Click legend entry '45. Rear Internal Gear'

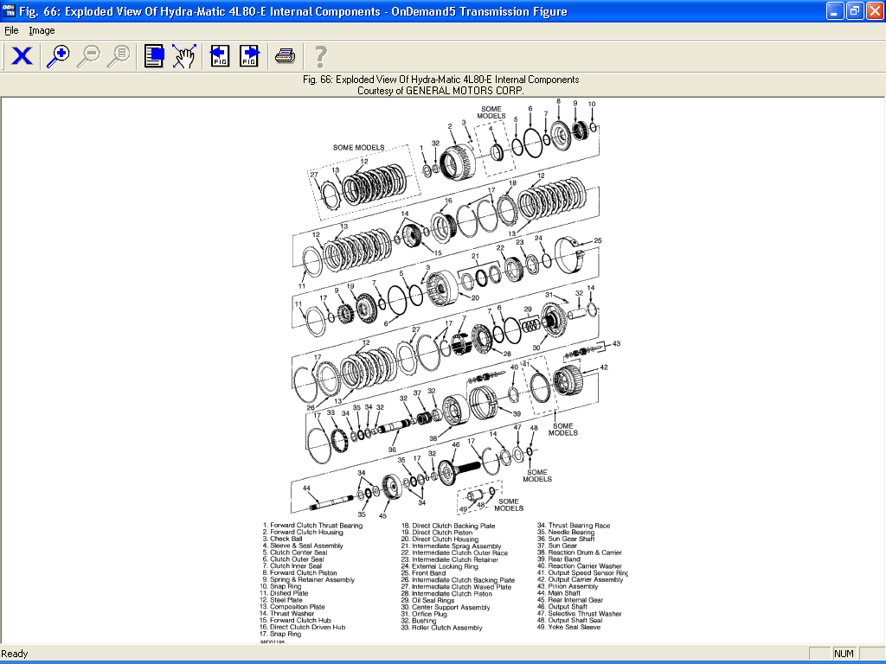coord(570,600)
